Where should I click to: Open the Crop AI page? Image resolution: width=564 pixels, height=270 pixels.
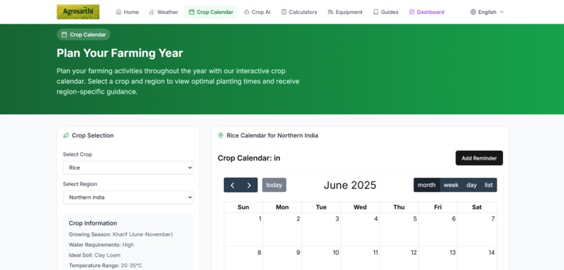pyautogui.click(x=258, y=12)
